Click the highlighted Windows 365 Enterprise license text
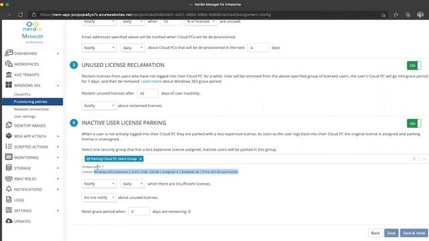This screenshot has width=429, height=241. tap(166, 172)
